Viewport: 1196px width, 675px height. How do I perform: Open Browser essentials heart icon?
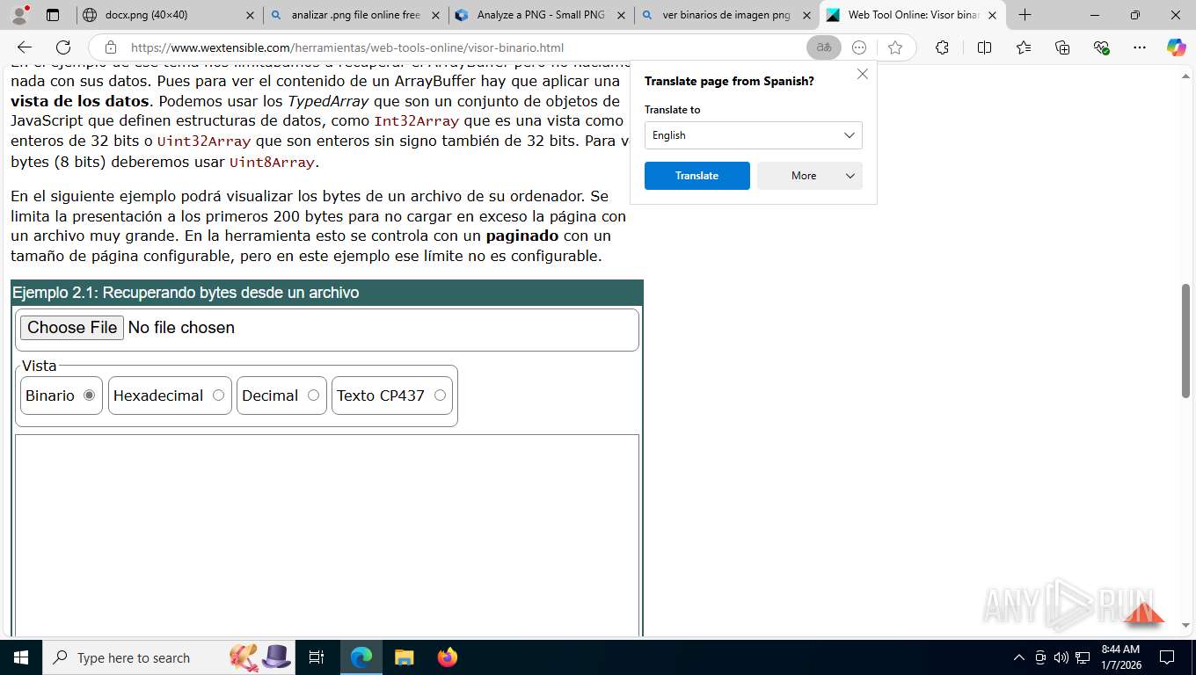point(1101,47)
